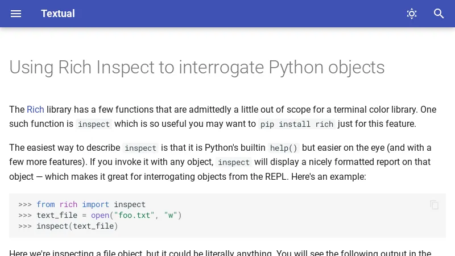
Task: Click the page heading about Rich Inspect
Action: [197, 67]
